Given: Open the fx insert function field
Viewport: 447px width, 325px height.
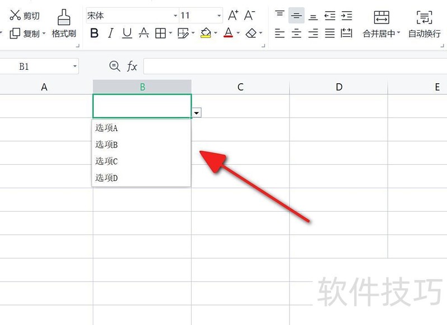Looking at the screenshot, I should pos(132,66).
